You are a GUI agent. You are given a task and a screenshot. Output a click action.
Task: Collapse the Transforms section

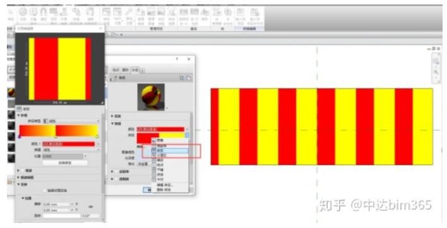tap(19, 184)
